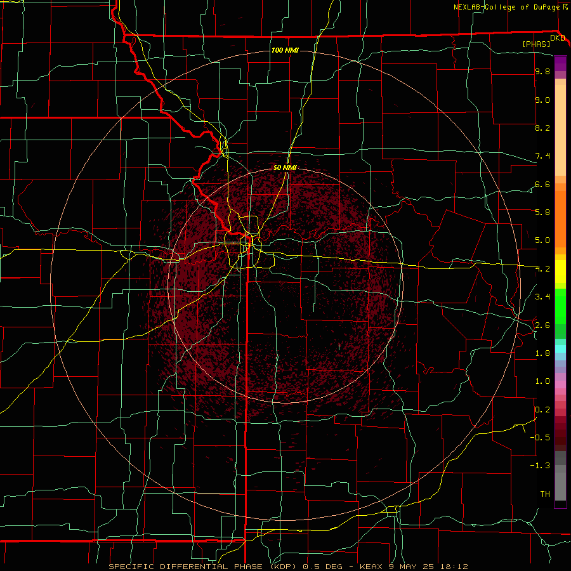Viewport: 571px width, 571px height.
Task: Click the 8.2 scale value
Action: point(542,128)
